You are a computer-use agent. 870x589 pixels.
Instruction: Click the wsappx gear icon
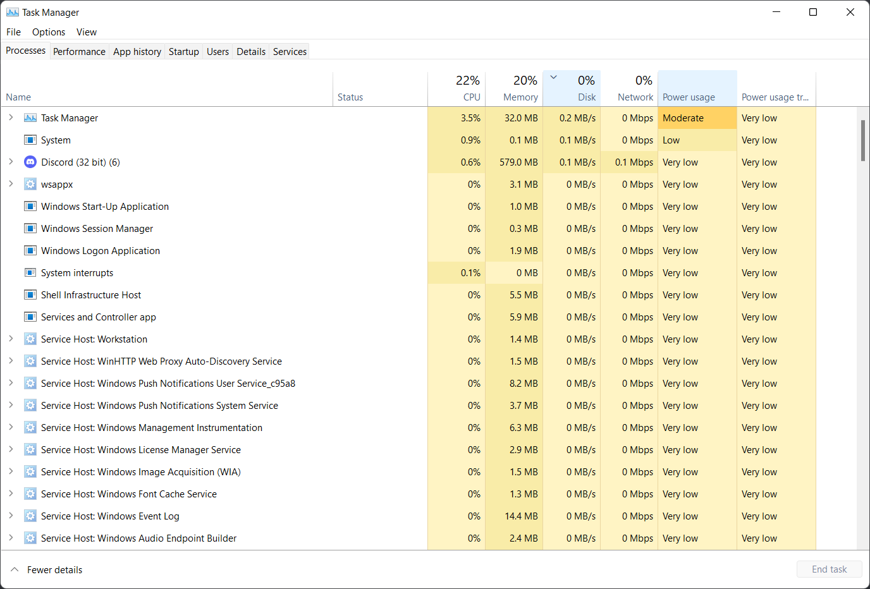30,184
